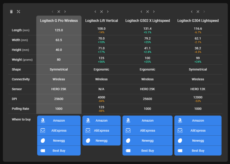Click G Pro Wireless weight value 80
This screenshot has height=164, width=230.
click(59, 60)
